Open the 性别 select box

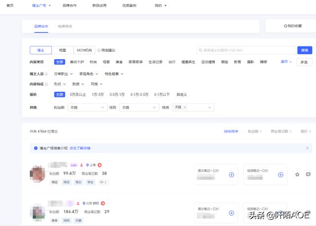click(139, 108)
